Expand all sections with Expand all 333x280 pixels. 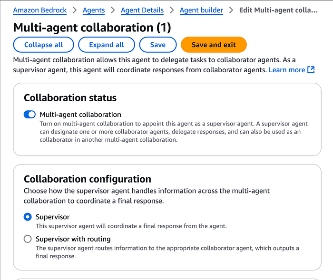pos(107,45)
